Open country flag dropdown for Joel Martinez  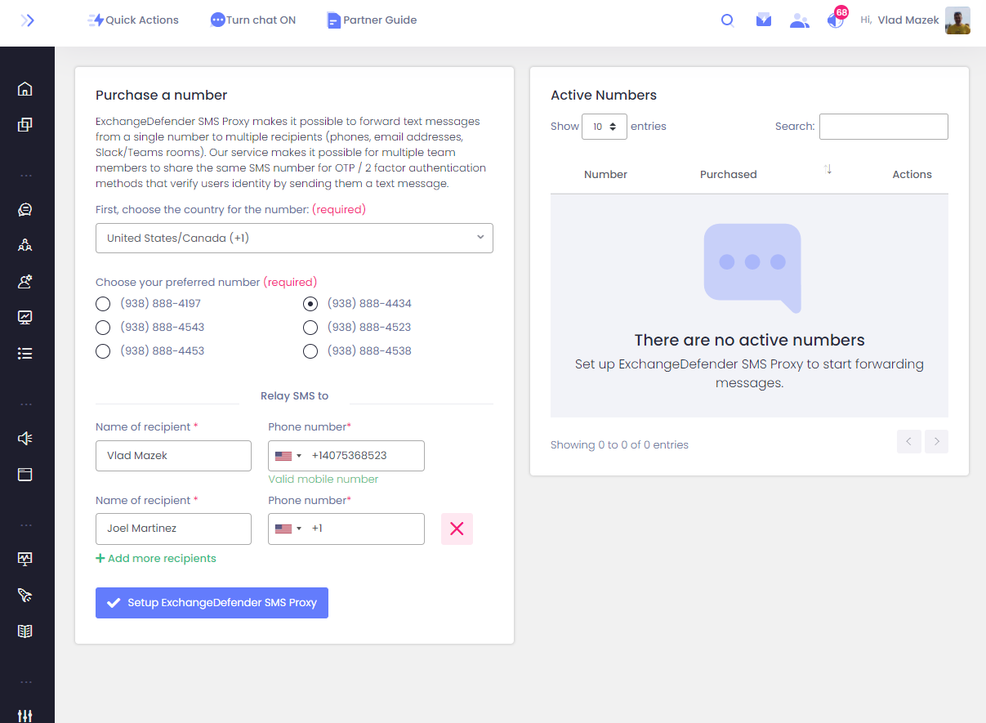point(288,529)
